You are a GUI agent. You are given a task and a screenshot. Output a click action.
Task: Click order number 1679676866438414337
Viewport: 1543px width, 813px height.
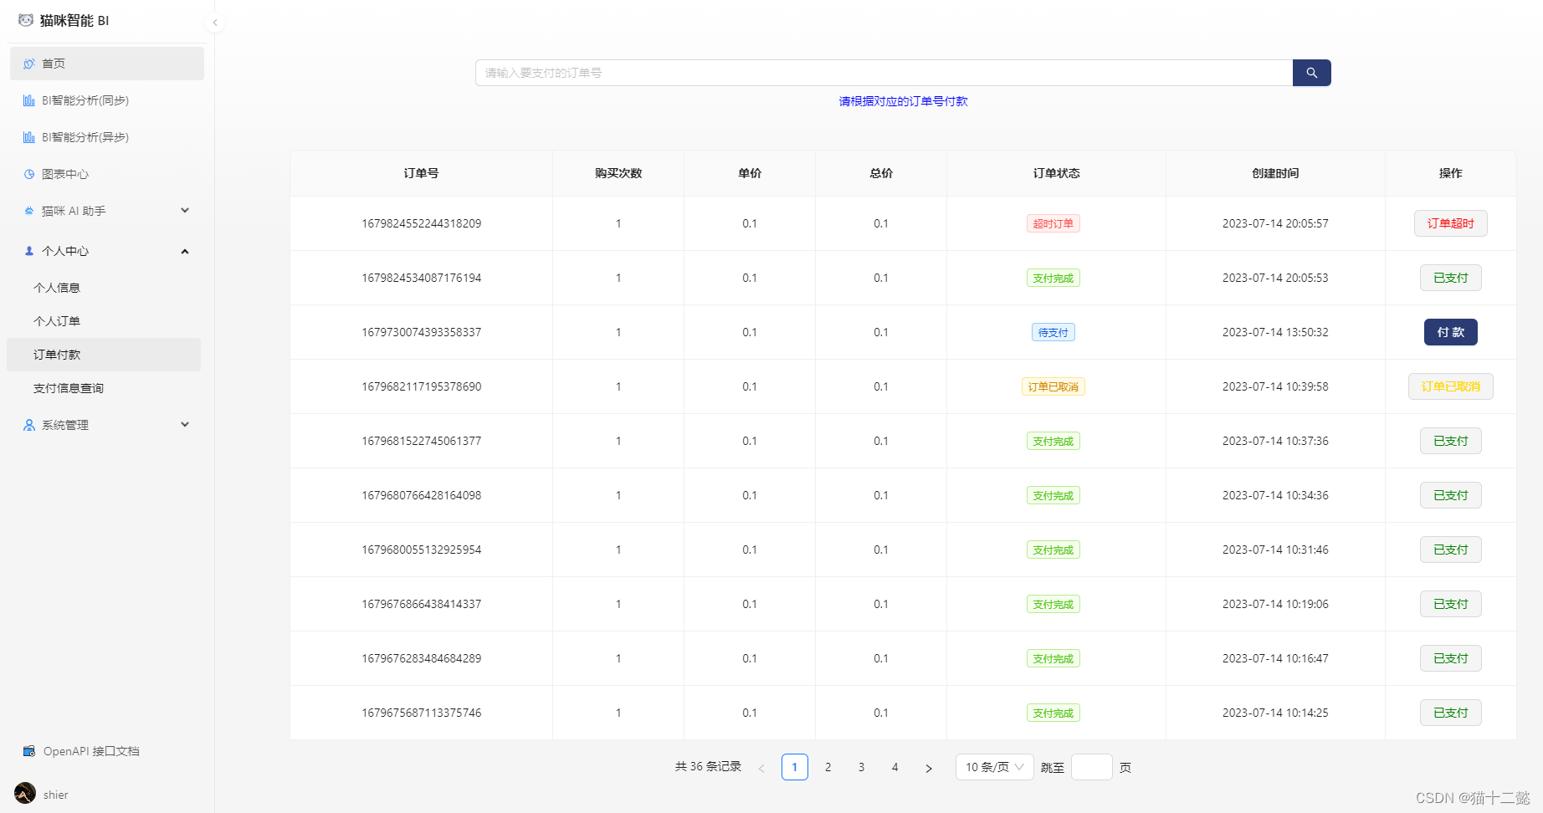click(x=422, y=604)
